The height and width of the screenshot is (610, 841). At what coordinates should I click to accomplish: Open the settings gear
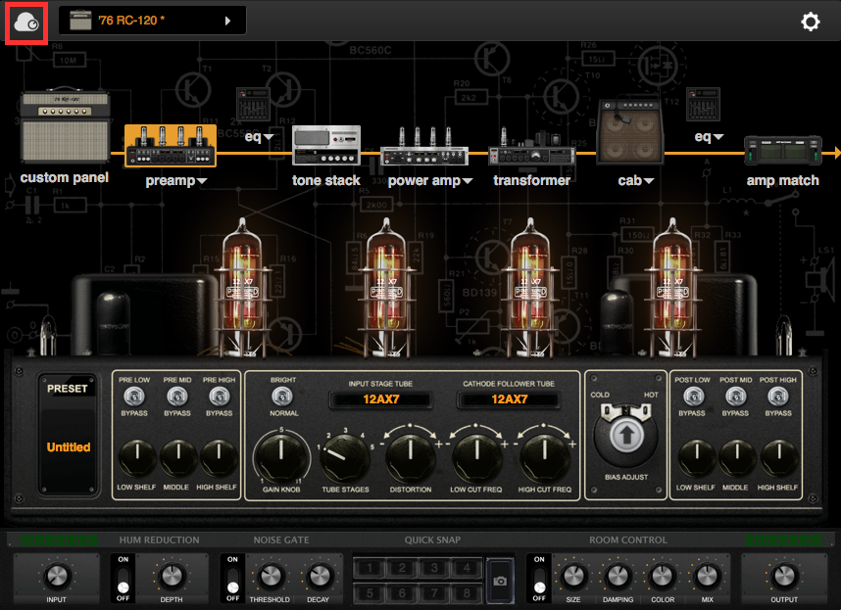(810, 22)
